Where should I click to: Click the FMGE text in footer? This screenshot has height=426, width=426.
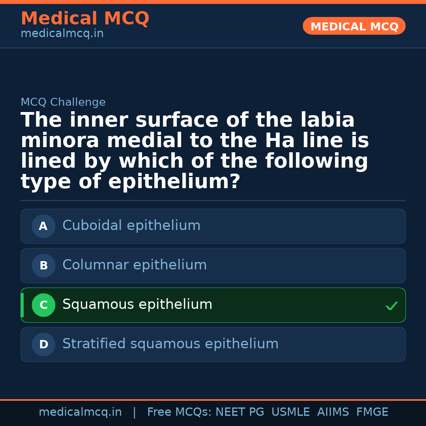(372, 412)
